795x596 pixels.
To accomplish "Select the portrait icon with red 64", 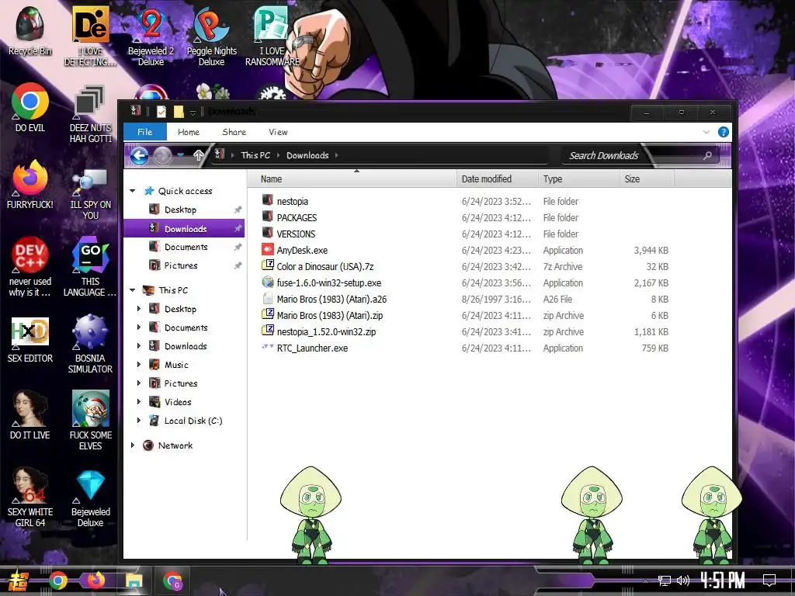I will tap(30, 497).
